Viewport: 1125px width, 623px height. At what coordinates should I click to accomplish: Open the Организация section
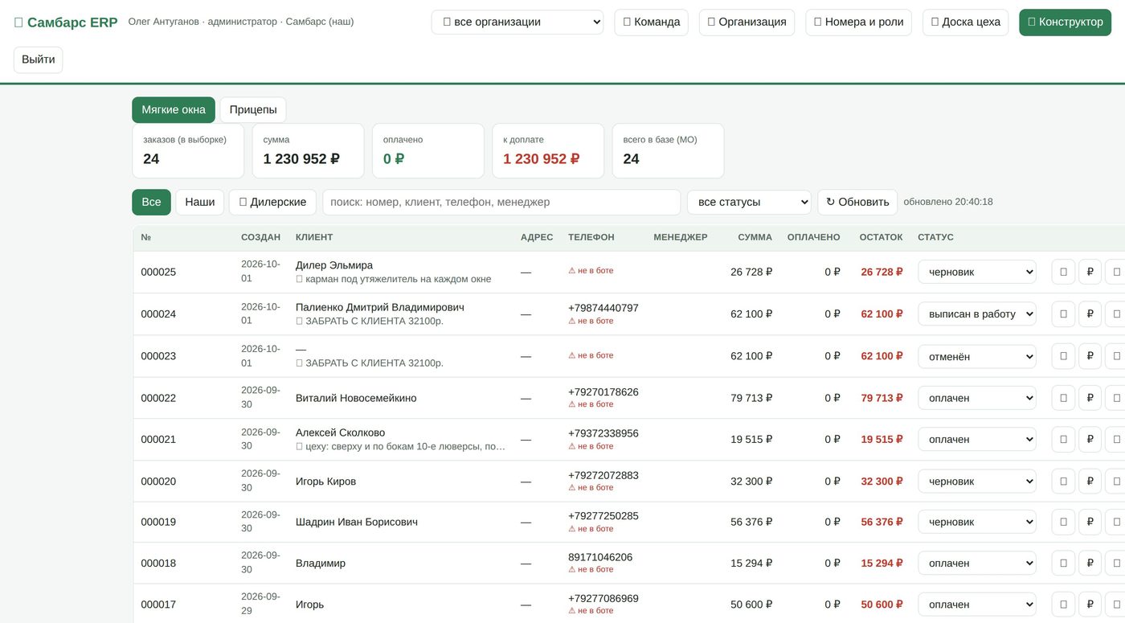pyautogui.click(x=747, y=22)
